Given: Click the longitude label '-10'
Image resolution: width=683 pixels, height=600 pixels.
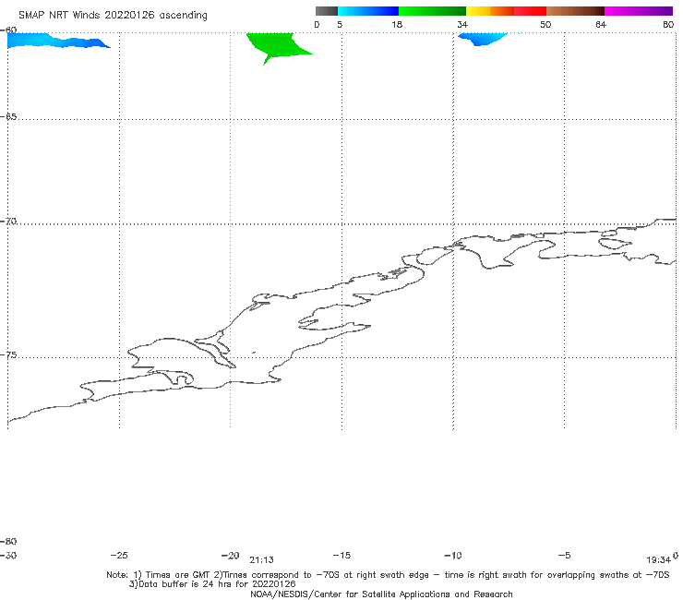Looking at the screenshot, I should (452, 556).
